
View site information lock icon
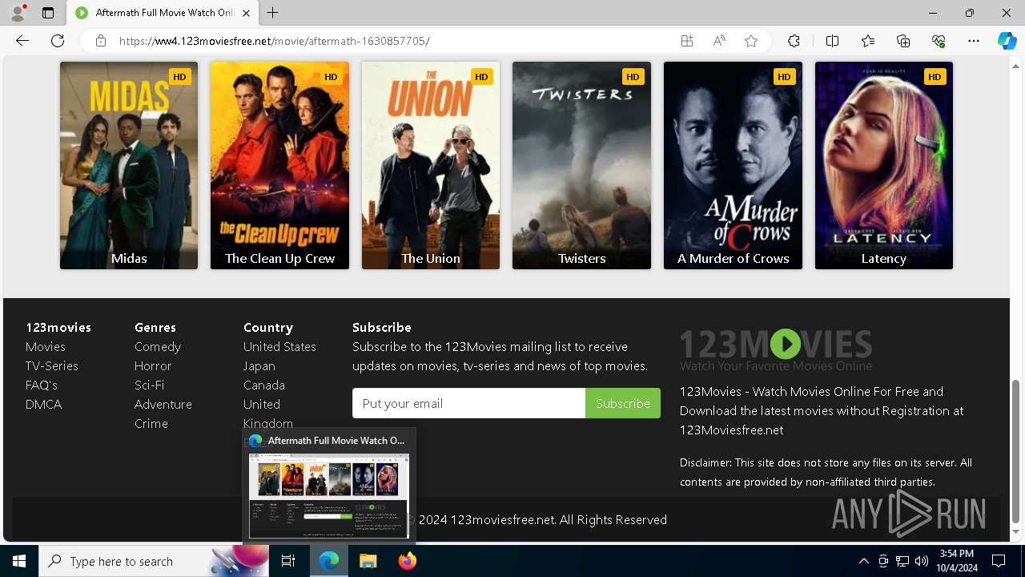tap(101, 41)
